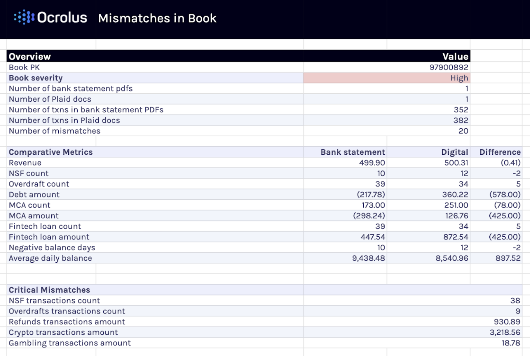Select the Comparative Metrics header
530x356 pixels.
(x=50, y=152)
